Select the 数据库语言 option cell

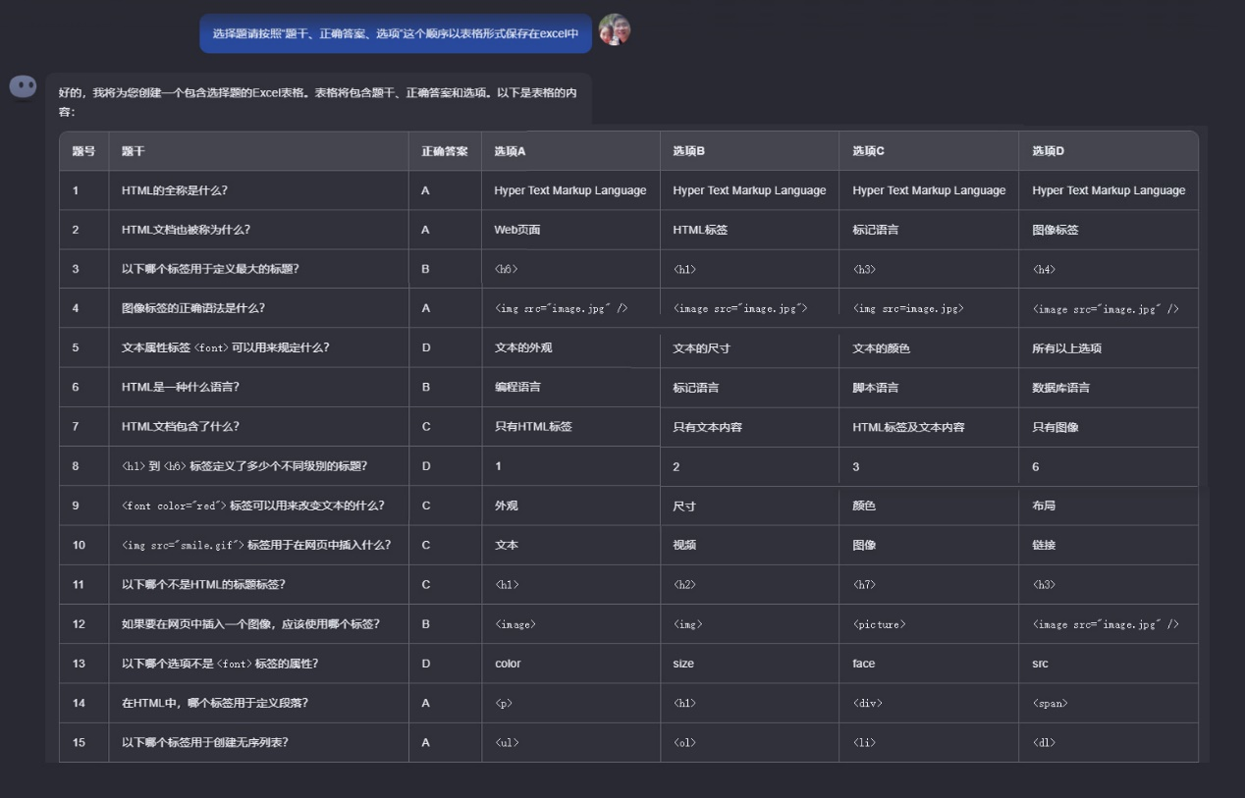click(x=1060, y=388)
